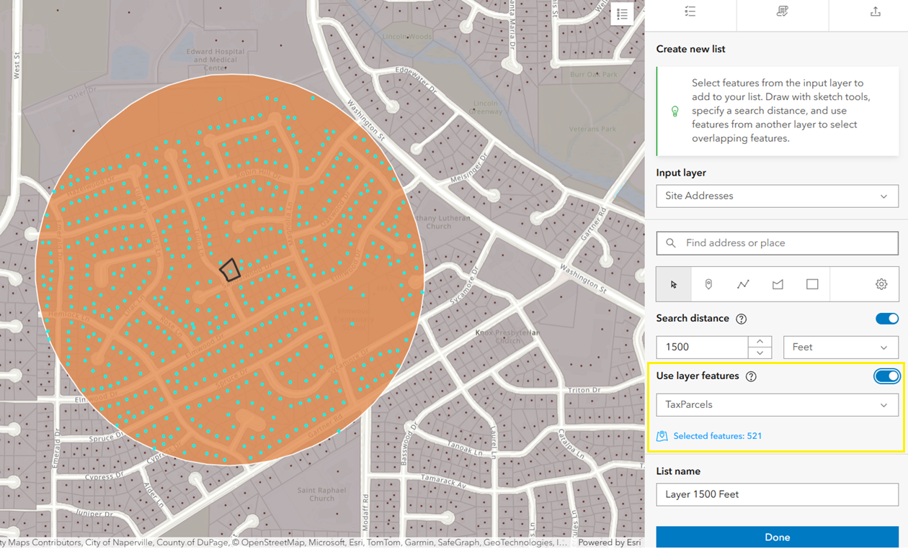908x549 pixels.
Task: Select the pointer selection tool
Action: pyautogui.click(x=674, y=284)
